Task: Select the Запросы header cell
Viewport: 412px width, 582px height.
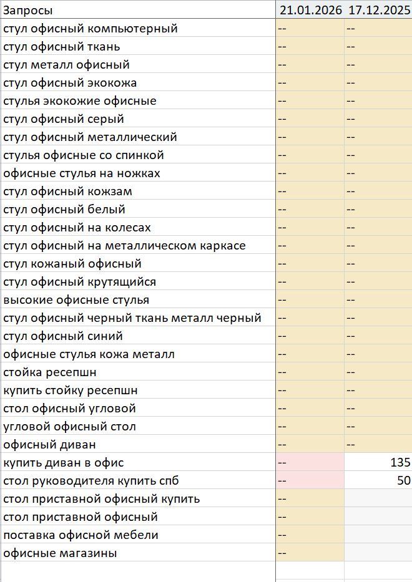Action: tap(138, 10)
